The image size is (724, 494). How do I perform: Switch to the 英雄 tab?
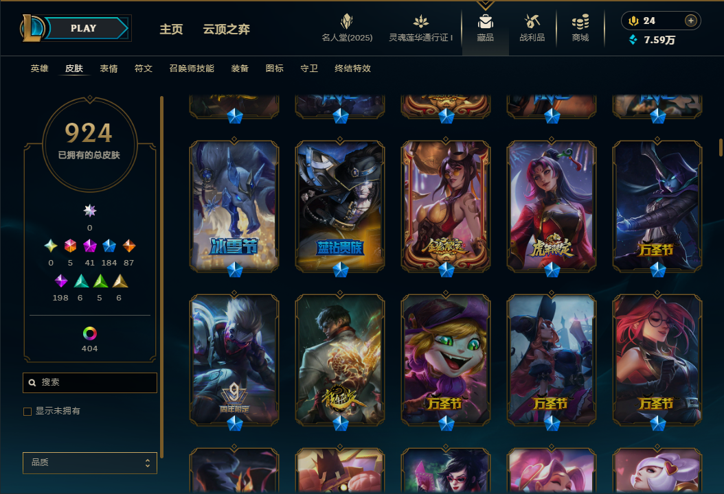39,69
